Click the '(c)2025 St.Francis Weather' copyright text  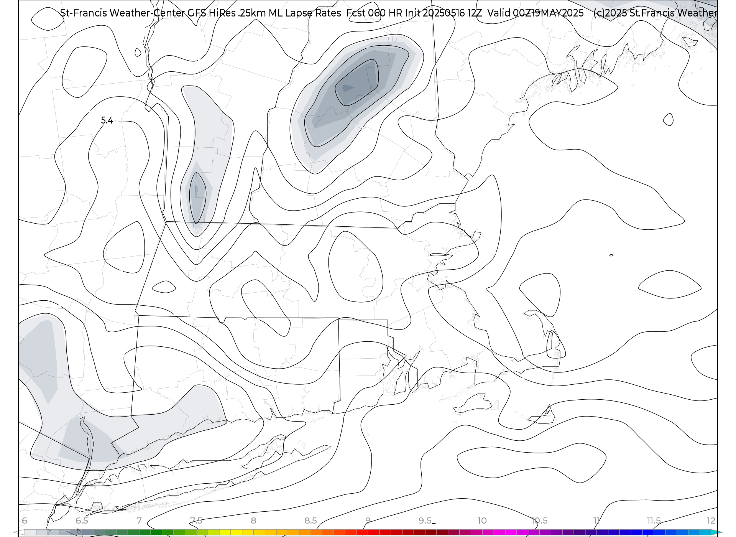click(655, 13)
